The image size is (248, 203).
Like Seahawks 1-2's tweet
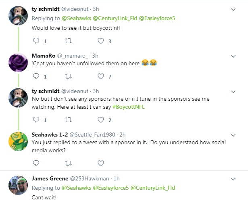[x=101, y=163]
